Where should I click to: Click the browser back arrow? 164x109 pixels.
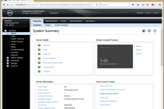(4, 5)
